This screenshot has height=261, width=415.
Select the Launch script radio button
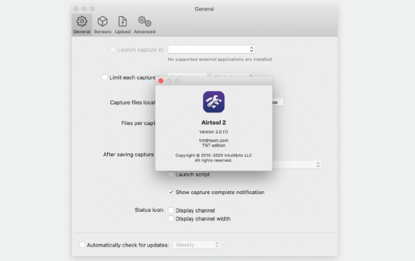pyautogui.click(x=172, y=175)
